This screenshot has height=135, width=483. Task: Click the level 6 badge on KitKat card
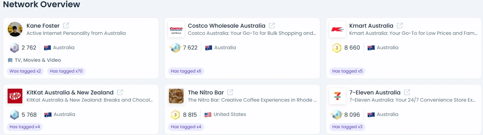pyautogui.click(x=14, y=115)
